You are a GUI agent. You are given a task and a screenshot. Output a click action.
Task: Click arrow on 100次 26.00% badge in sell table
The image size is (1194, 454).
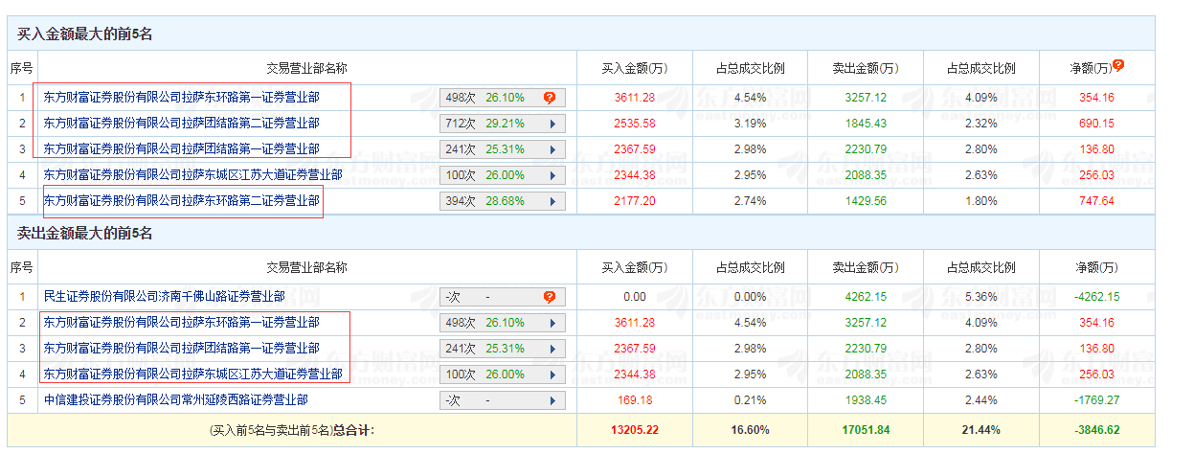click(552, 375)
